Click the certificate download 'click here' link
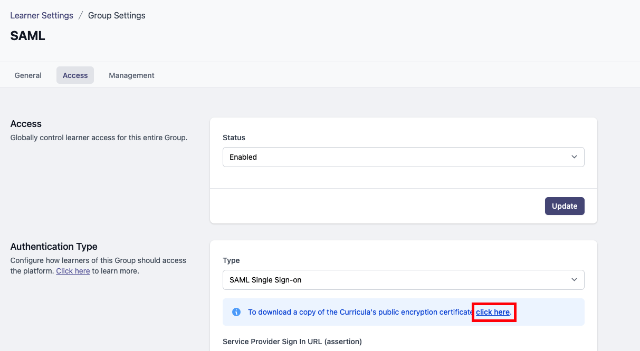This screenshot has height=351, width=640. [x=493, y=312]
